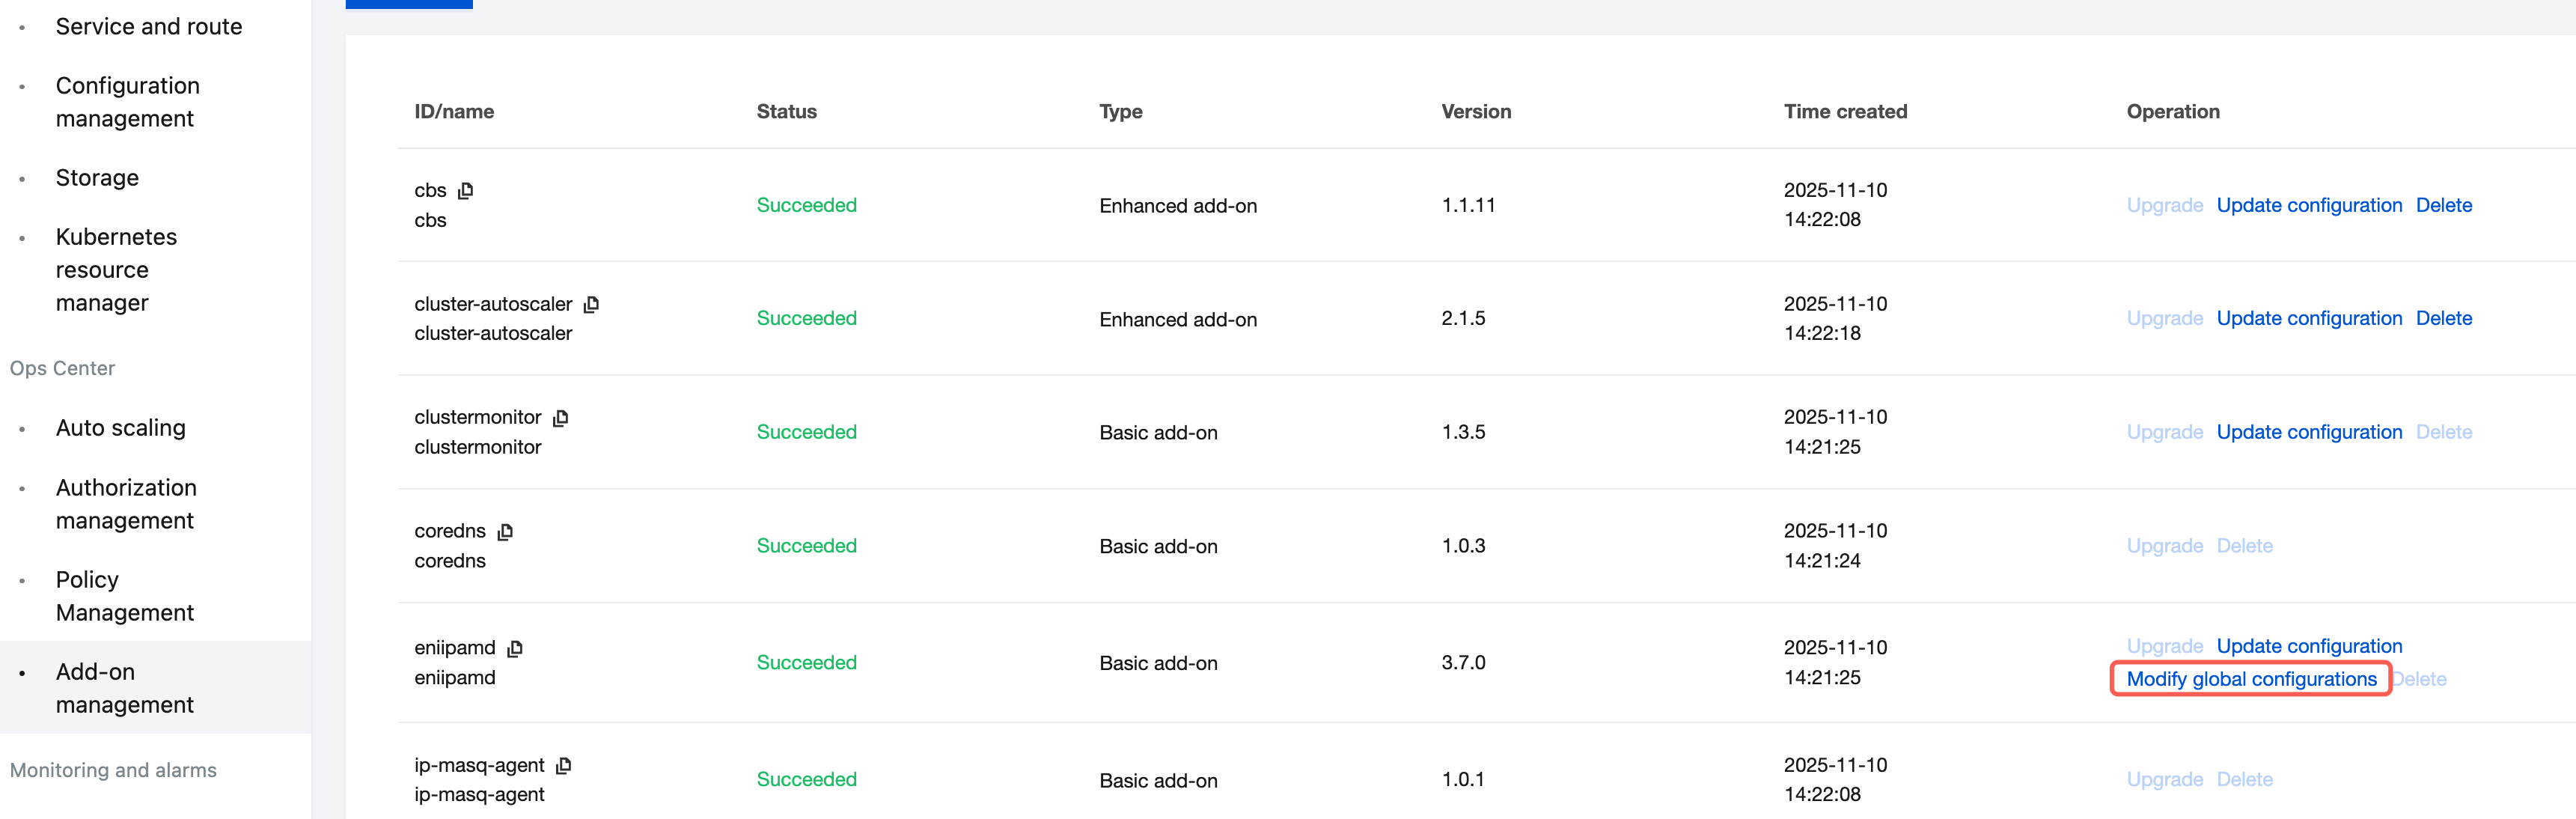Open Kubernetes resource manager
The width and height of the screenshot is (2576, 819).
(116, 270)
